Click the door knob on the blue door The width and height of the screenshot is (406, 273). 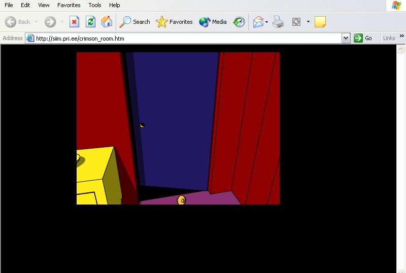(142, 125)
